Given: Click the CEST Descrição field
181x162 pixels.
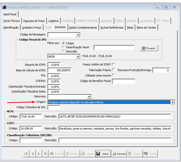Looking at the screenshot, I should click(x=115, y=128).
